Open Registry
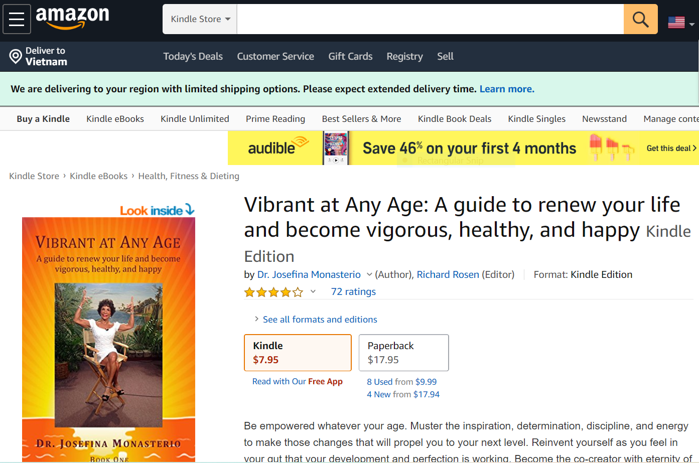699x463 pixels. [404, 56]
